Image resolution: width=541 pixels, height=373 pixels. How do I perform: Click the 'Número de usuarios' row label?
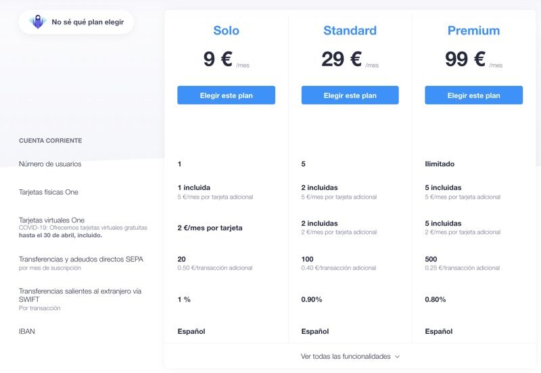50,164
